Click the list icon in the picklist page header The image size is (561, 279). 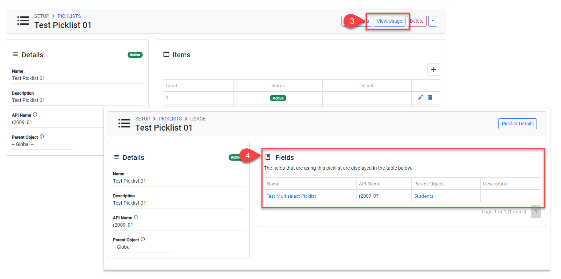[x=23, y=21]
